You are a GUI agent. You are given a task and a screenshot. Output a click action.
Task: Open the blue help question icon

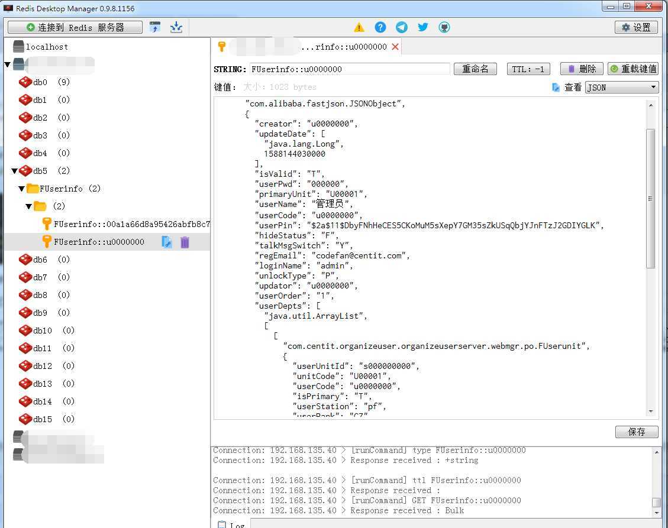380,28
